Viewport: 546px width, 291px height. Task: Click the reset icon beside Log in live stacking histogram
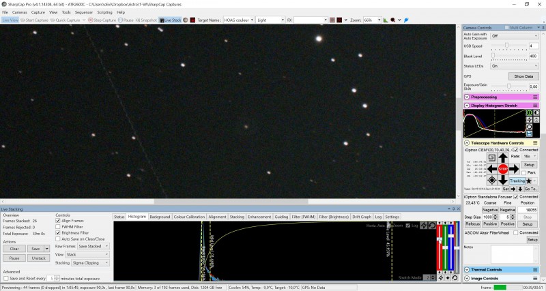point(432,226)
